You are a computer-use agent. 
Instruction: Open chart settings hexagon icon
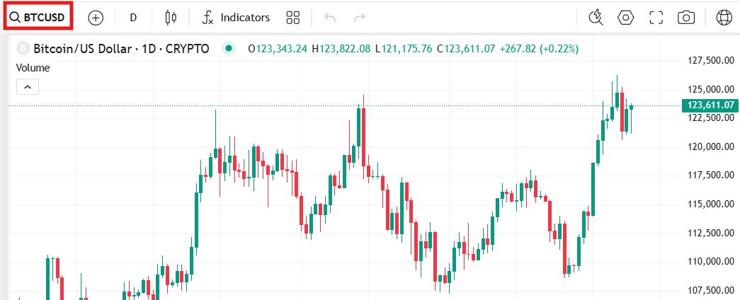click(x=626, y=18)
